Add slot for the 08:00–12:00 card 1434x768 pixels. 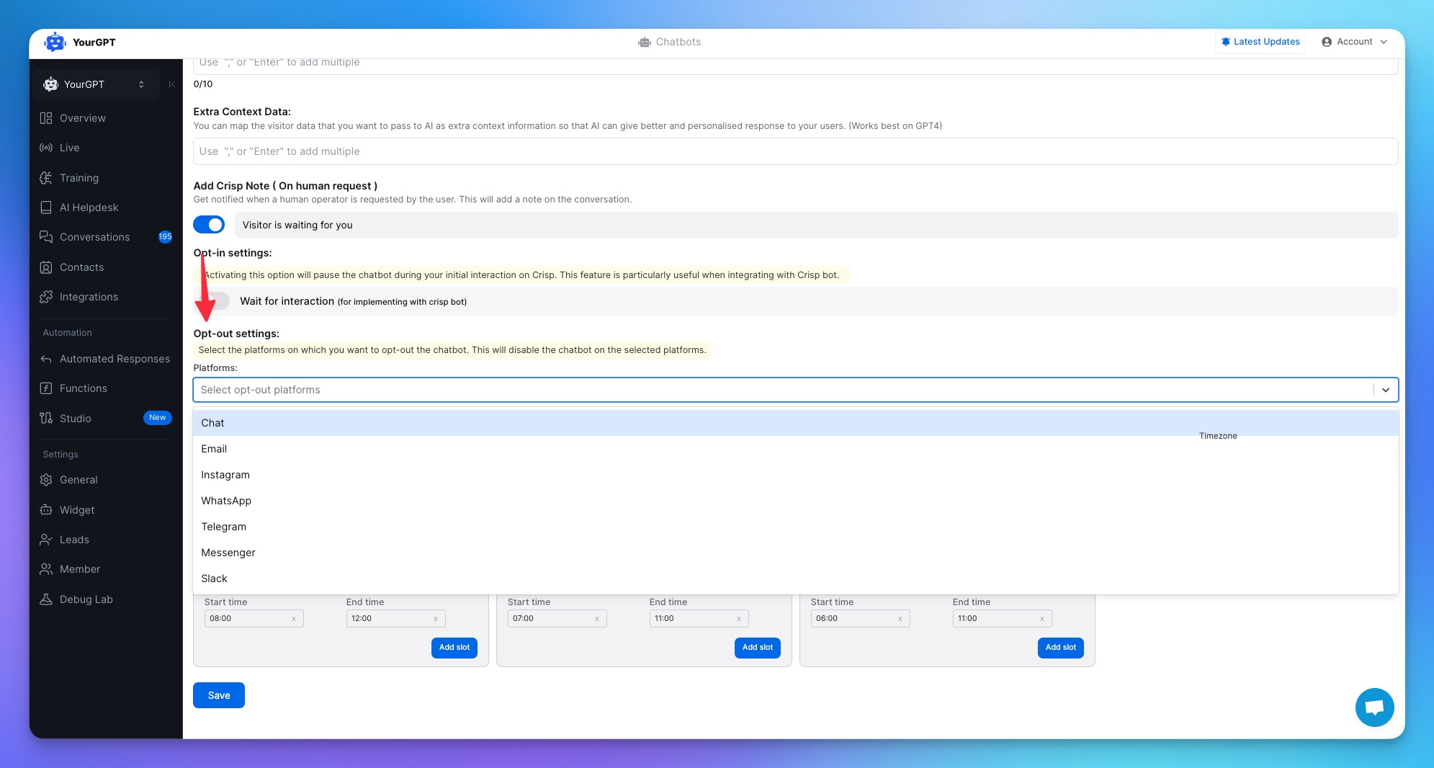pos(454,648)
